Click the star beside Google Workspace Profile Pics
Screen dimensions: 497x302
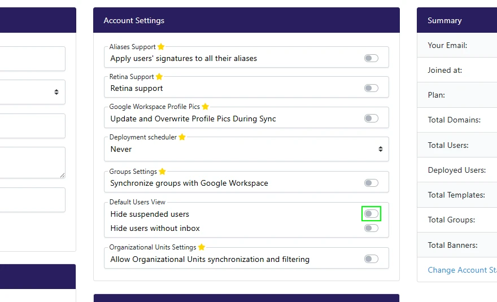pos(205,107)
